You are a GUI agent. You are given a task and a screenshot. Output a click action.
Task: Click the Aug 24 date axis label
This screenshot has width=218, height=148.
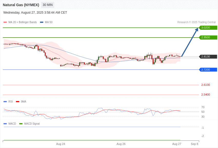61,144
